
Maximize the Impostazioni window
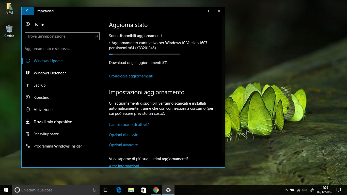(x=207, y=11)
